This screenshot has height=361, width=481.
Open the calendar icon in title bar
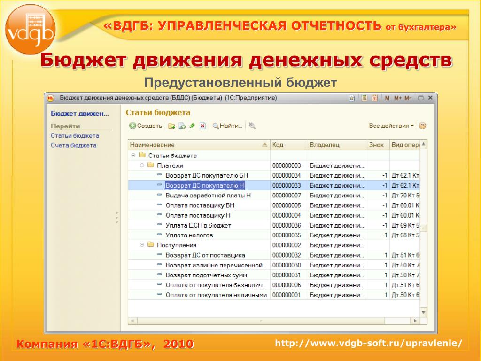374,98
